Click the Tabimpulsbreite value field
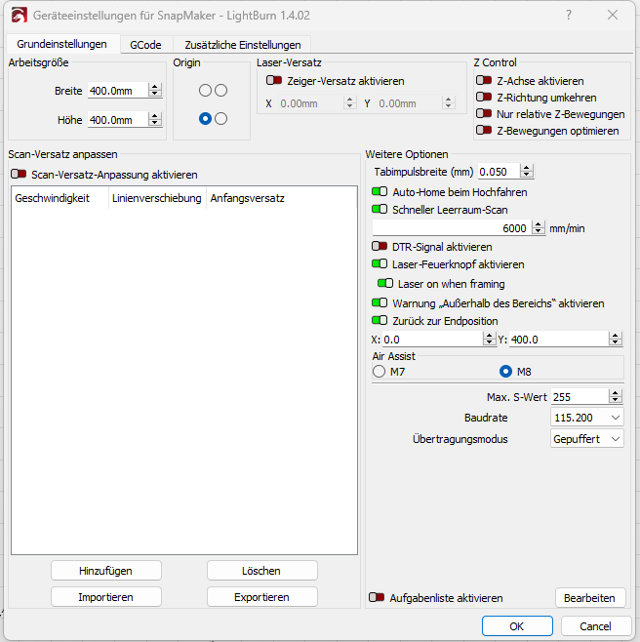Screen dimensions: 640x642 500,171
